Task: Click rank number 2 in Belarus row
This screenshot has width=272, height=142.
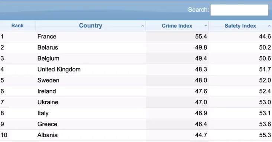Action: pos(2,47)
